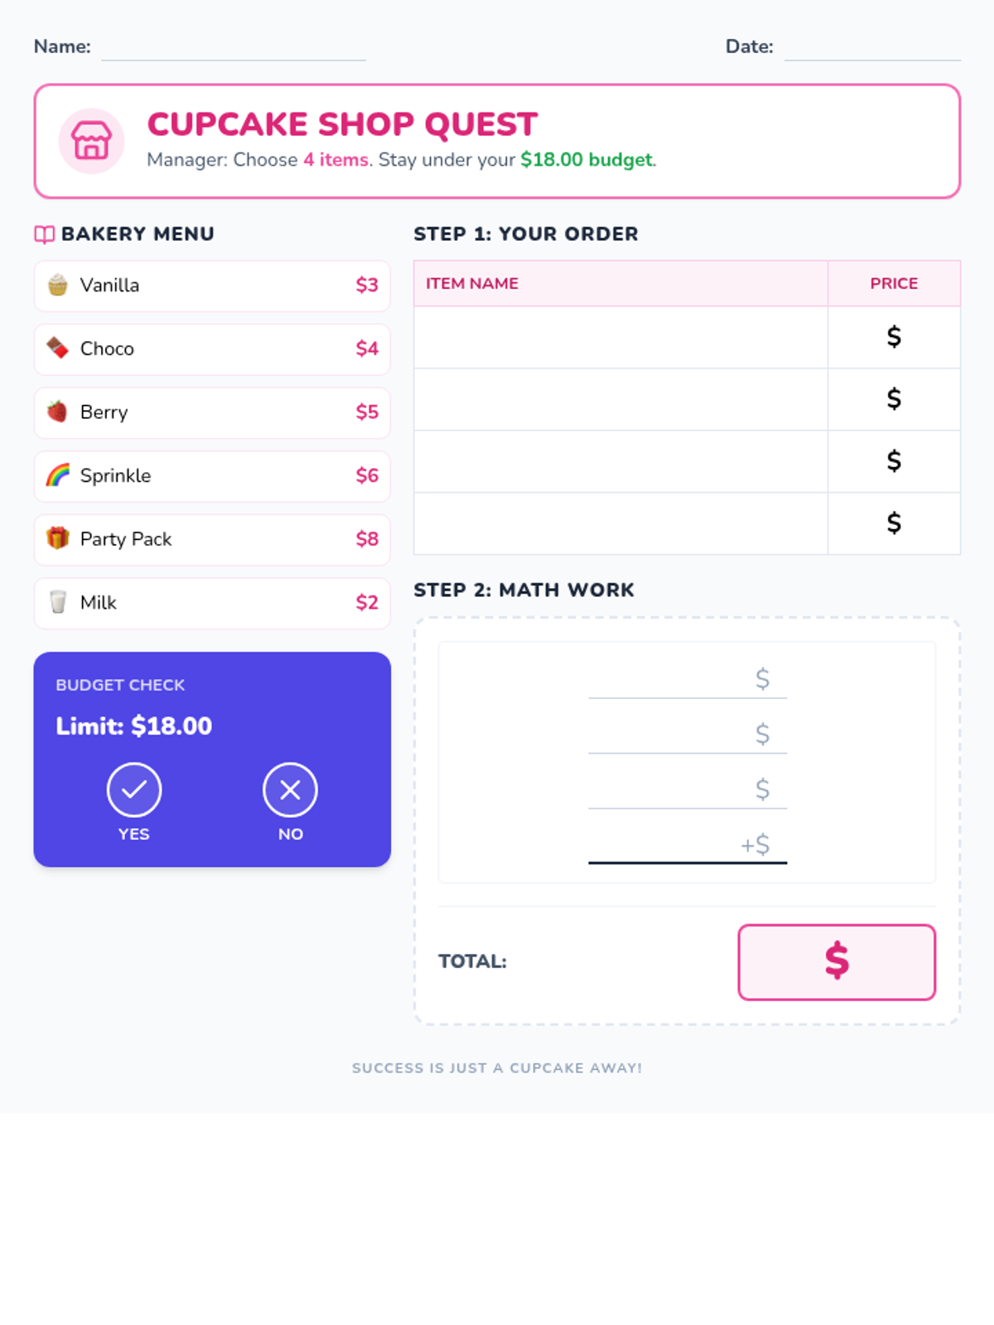
Task: Click the pink TOTAL dollar box
Action: 837,962
